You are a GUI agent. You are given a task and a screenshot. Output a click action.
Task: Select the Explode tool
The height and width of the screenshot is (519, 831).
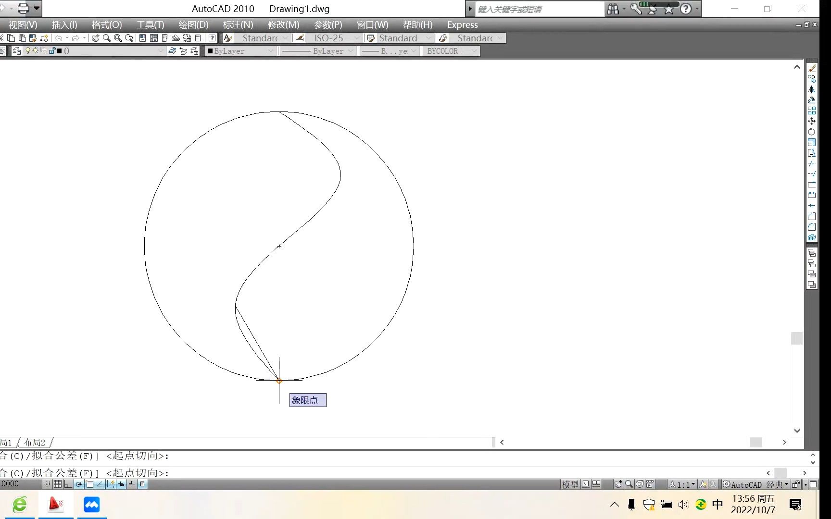coord(812,237)
